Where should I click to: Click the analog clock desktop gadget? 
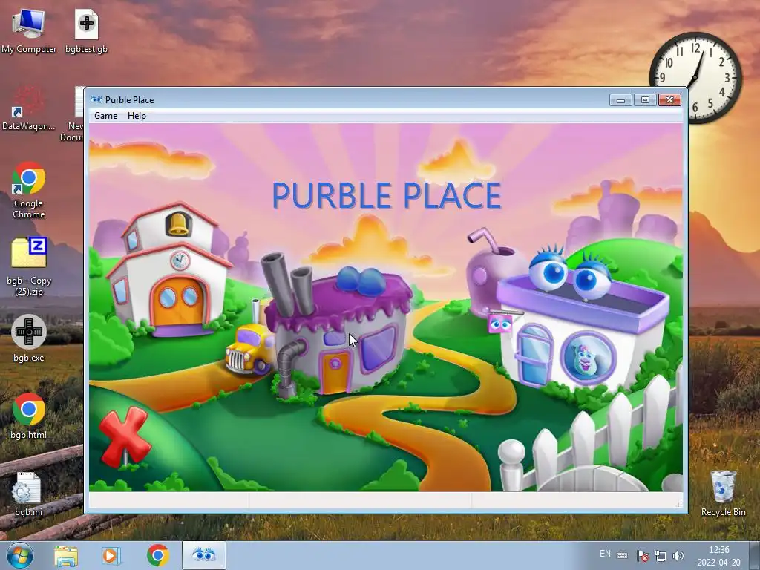pyautogui.click(x=695, y=77)
